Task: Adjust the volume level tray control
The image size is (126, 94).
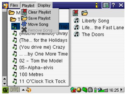Action: [x=103, y=90]
